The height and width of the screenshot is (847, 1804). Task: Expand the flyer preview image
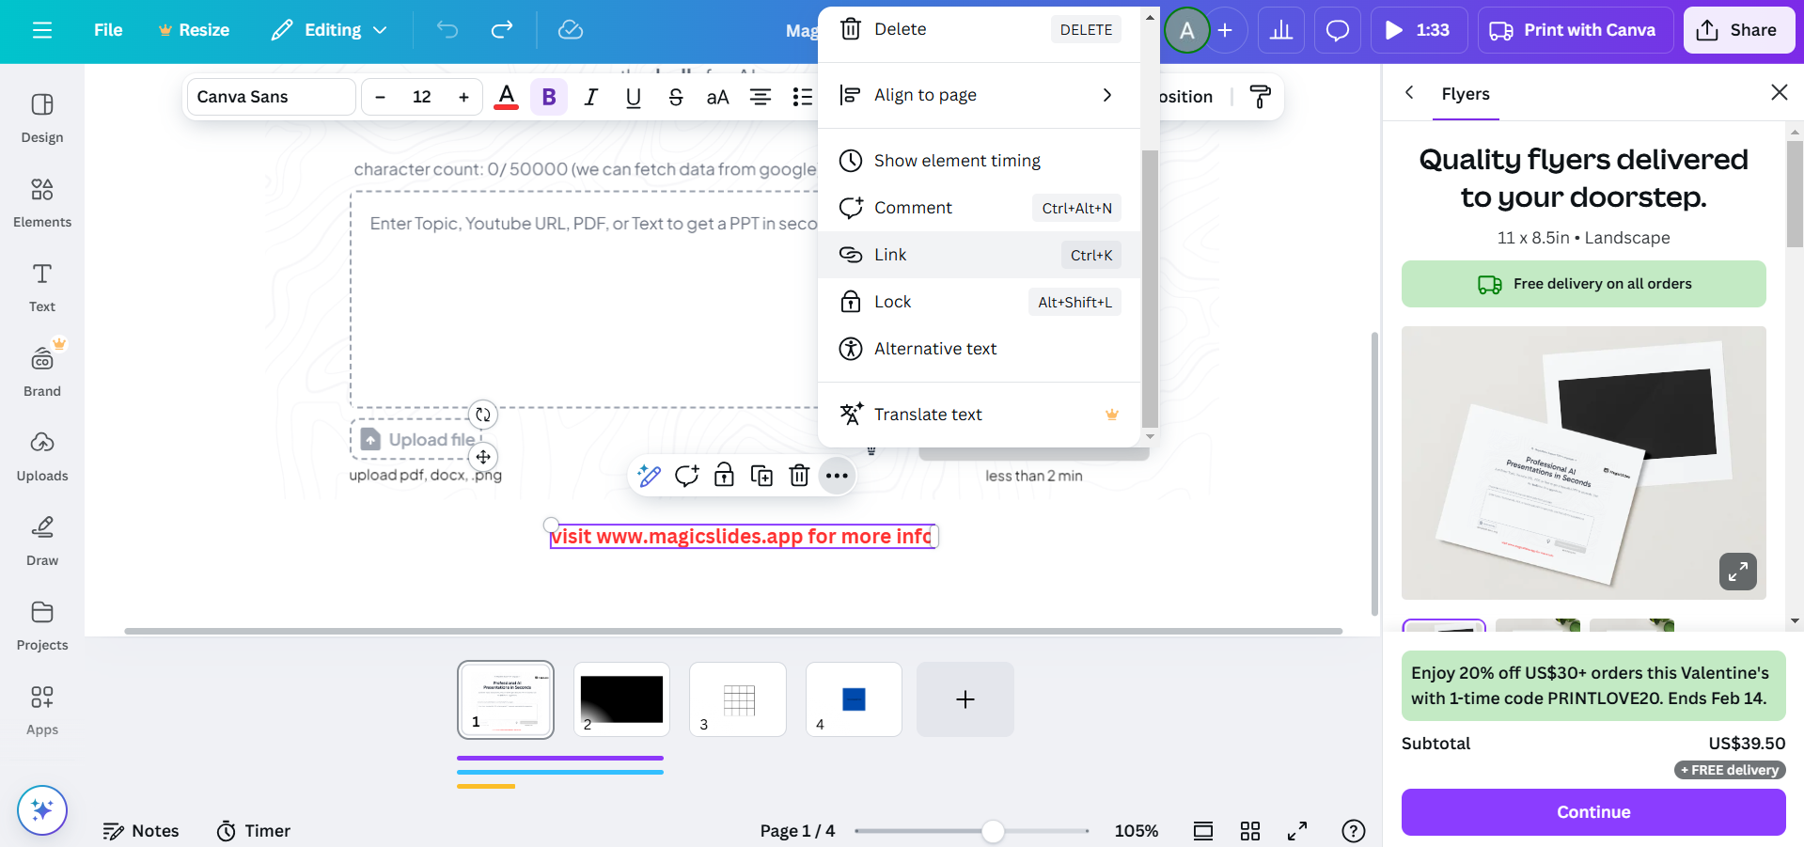pyautogui.click(x=1738, y=571)
